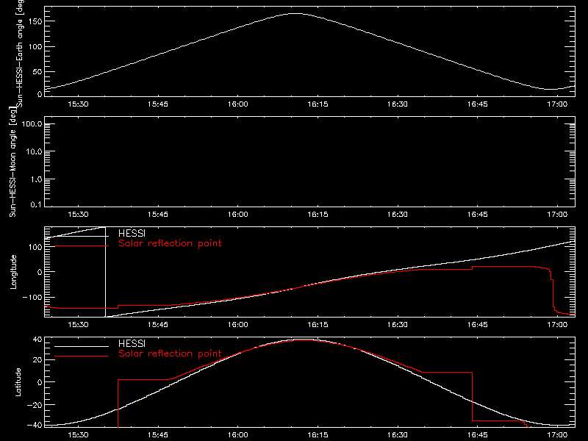Click 20 tick on Latitude axis
This screenshot has width=588, height=441.
37,360
